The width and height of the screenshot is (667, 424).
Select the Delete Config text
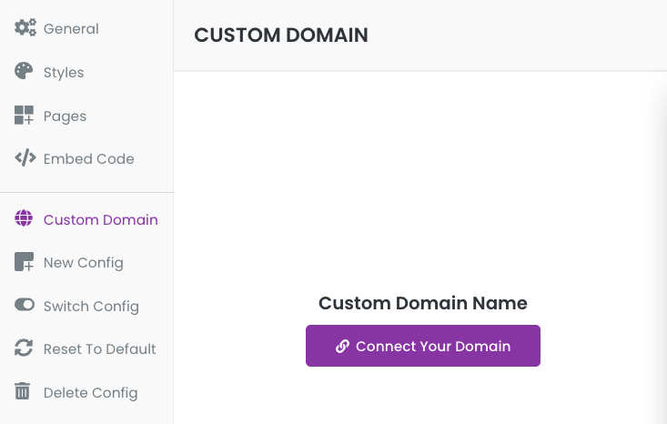pyautogui.click(x=91, y=393)
